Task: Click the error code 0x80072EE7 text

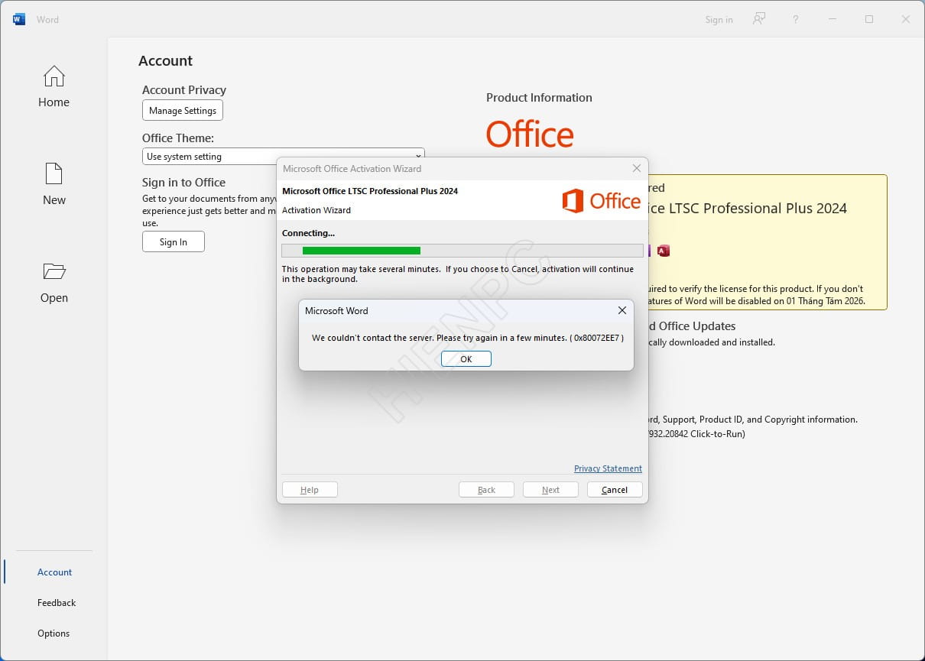Action: 599,338
